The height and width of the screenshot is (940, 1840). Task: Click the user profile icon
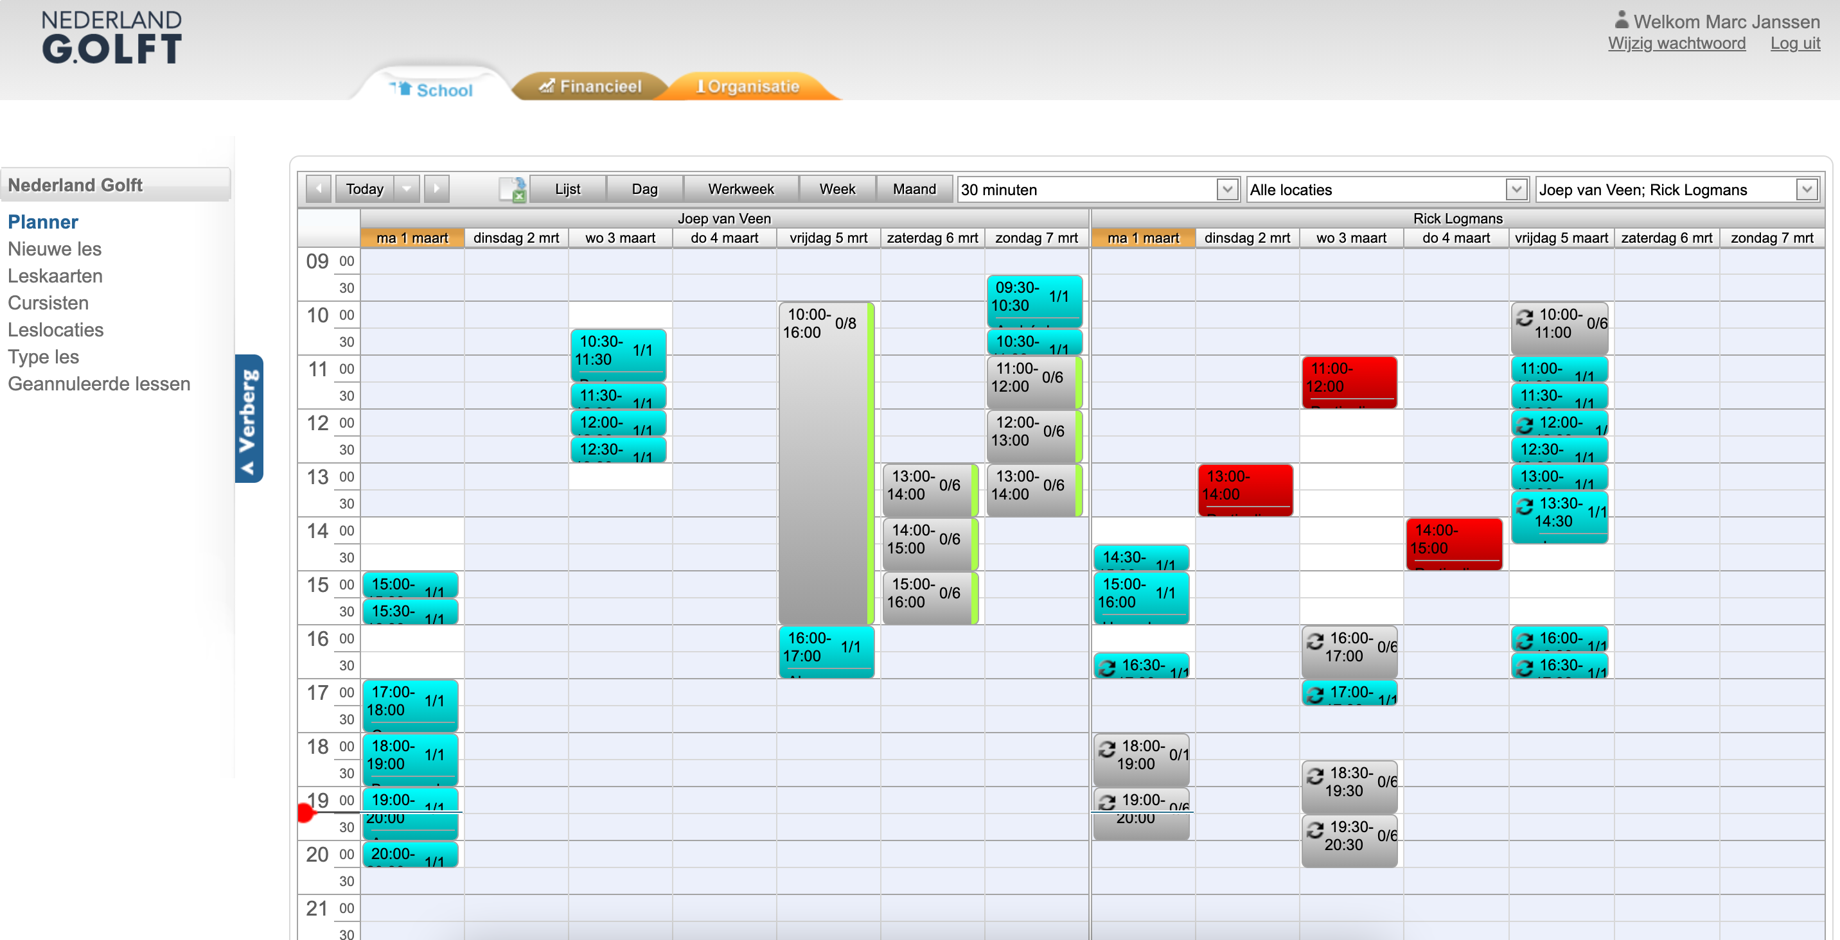click(x=1622, y=20)
